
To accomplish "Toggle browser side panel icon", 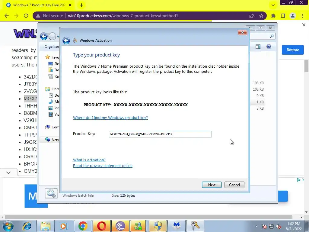I will tap(283, 16).
